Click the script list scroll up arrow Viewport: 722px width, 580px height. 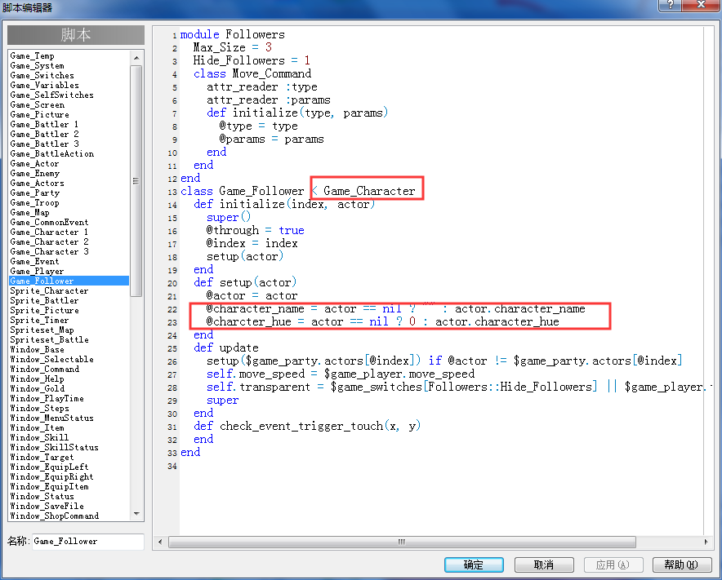[x=136, y=58]
